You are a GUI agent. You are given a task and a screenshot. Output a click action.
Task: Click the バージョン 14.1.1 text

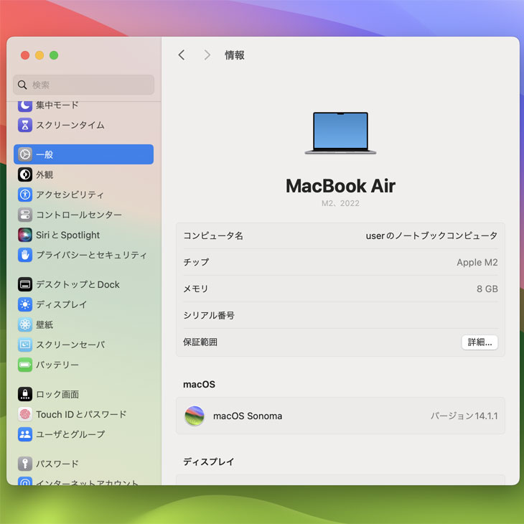point(464,416)
